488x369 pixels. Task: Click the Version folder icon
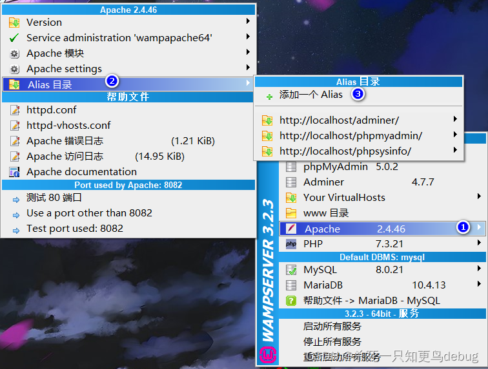[14, 23]
